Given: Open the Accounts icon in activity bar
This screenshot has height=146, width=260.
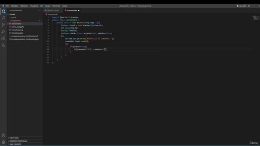Looking at the screenshot, I should 3,135.
